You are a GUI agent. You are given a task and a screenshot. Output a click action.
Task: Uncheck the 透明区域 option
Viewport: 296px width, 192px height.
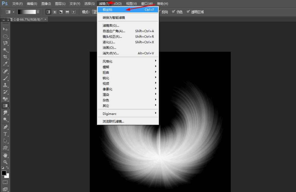click(189, 12)
